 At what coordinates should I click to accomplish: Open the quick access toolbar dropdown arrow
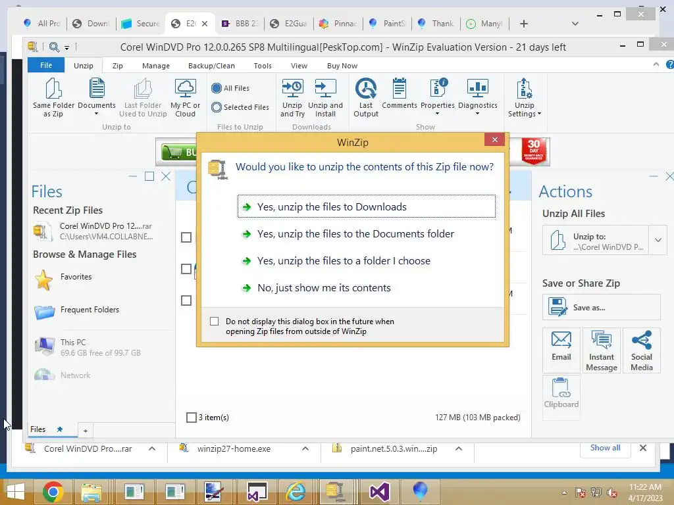point(66,47)
